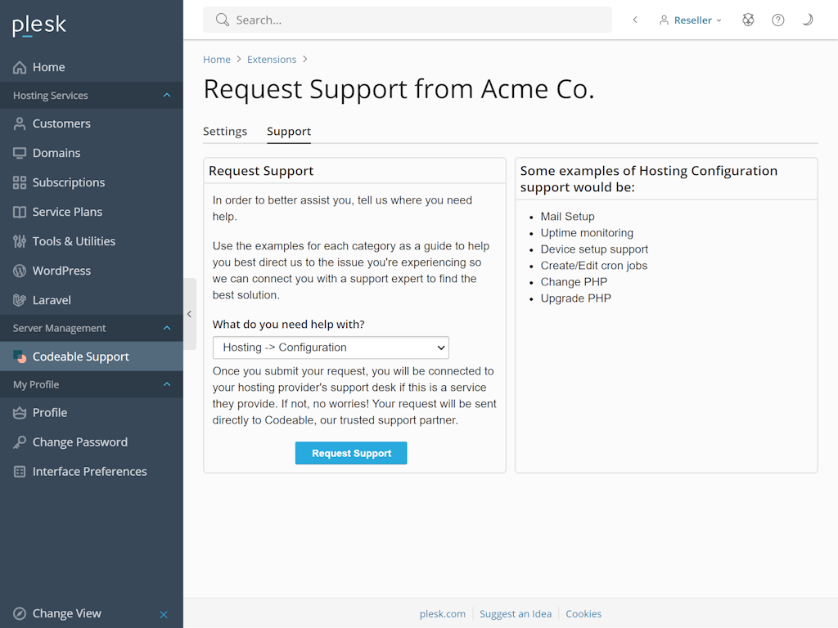Click the Subscriptions grid icon
This screenshot has width=838, height=628.
point(20,182)
